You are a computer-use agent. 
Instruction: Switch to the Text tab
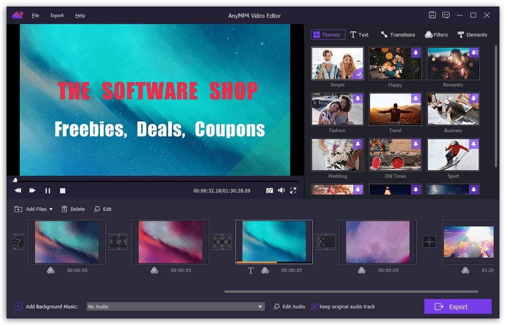pyautogui.click(x=360, y=35)
